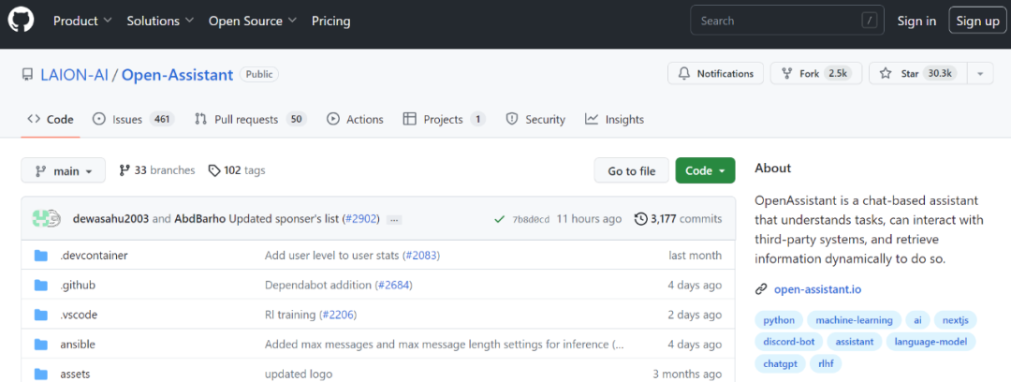Switch to the Insights tab

click(x=614, y=120)
